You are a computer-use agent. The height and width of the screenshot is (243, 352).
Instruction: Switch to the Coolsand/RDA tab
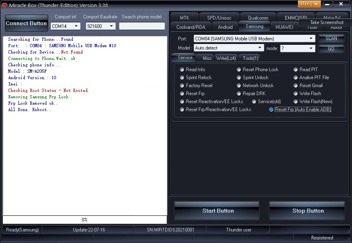191,27
